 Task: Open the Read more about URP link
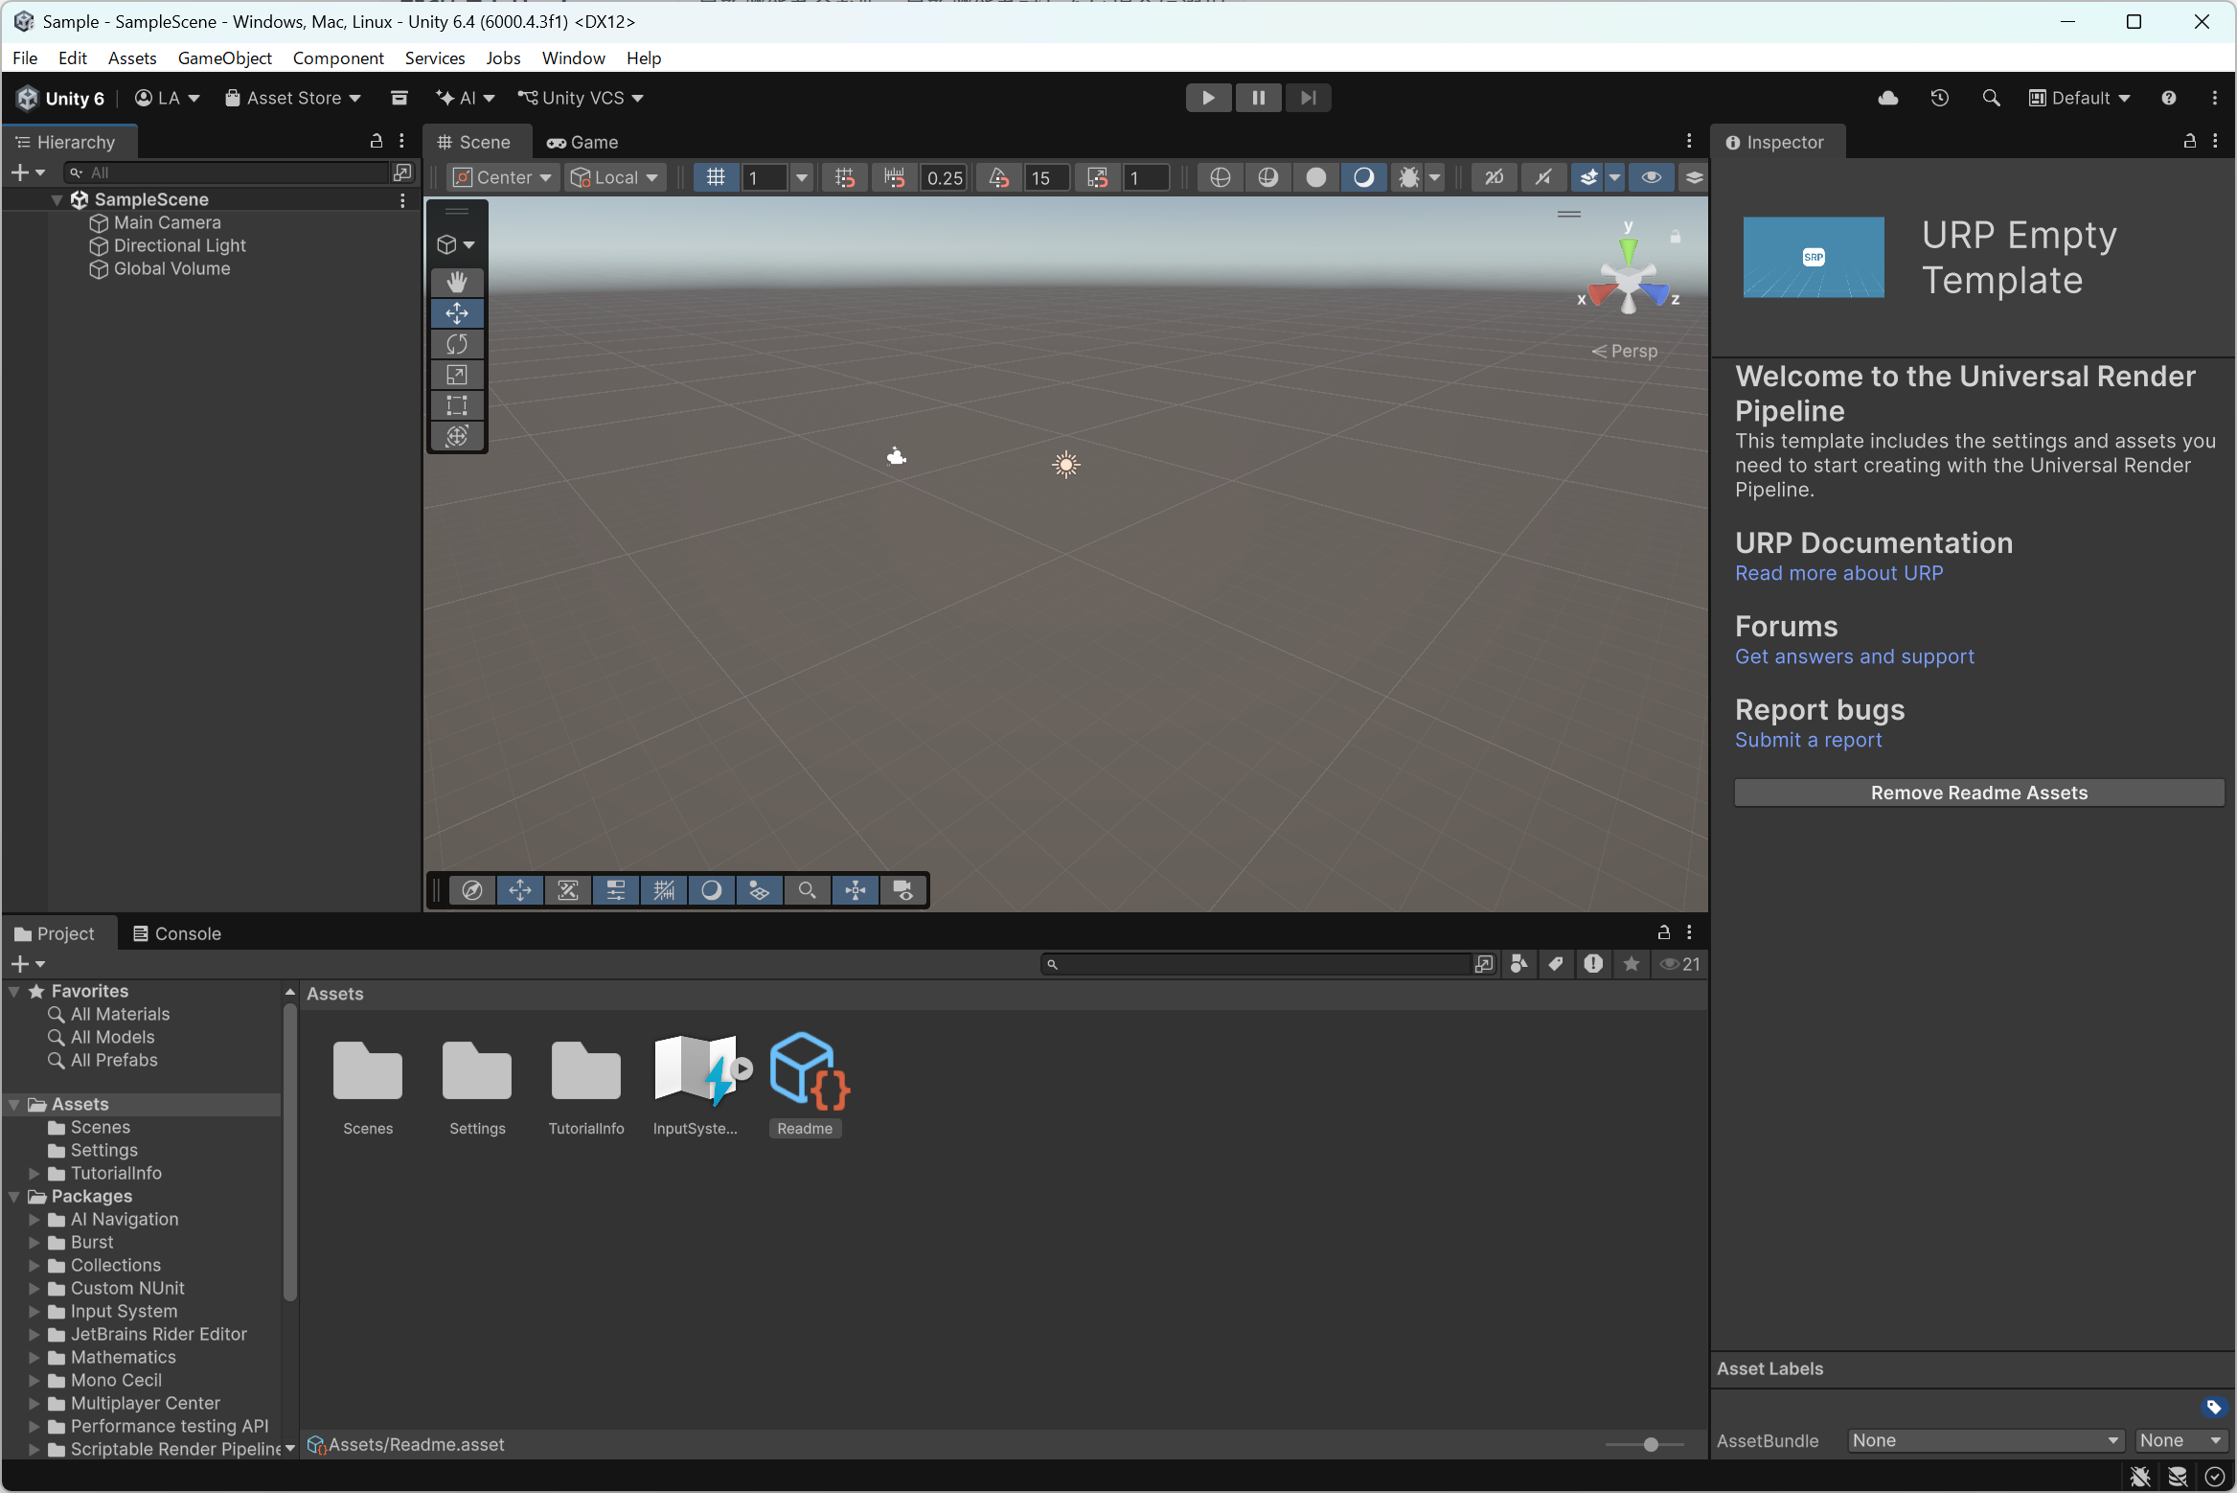pos(1839,573)
